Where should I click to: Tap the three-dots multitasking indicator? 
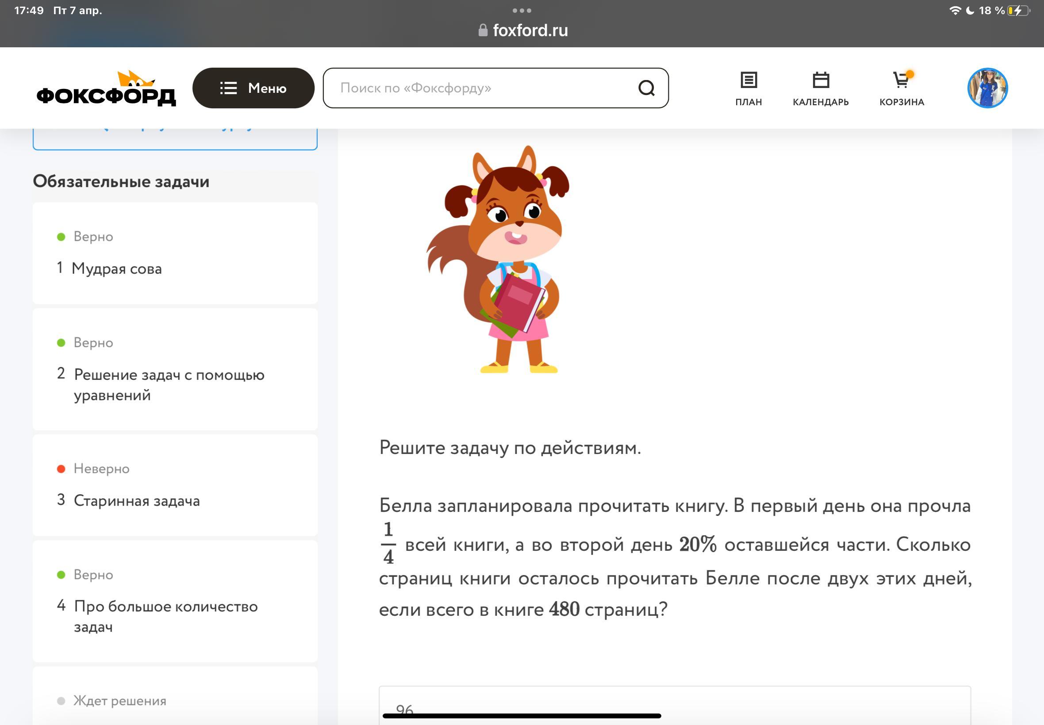pyautogui.click(x=522, y=11)
